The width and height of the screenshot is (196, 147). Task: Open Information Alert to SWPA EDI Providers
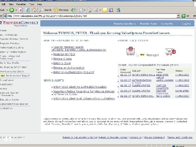80,87
